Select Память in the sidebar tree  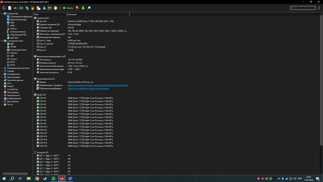click(12, 53)
